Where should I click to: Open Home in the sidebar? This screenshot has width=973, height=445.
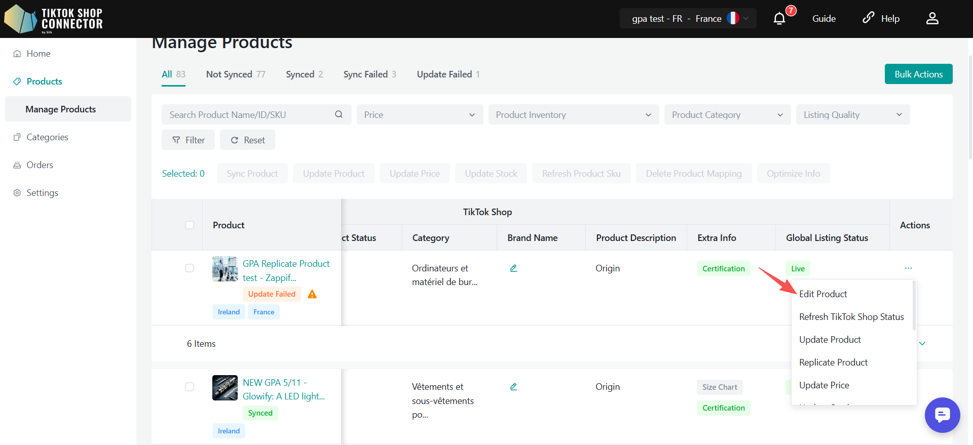click(39, 54)
